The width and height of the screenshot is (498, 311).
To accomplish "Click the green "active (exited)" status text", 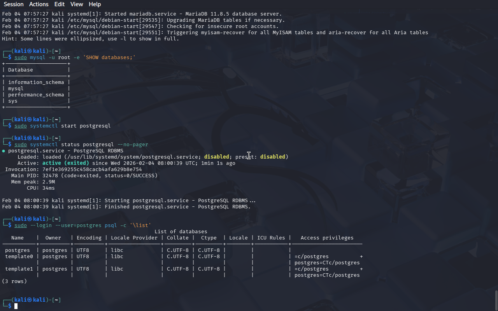I will (65, 163).
